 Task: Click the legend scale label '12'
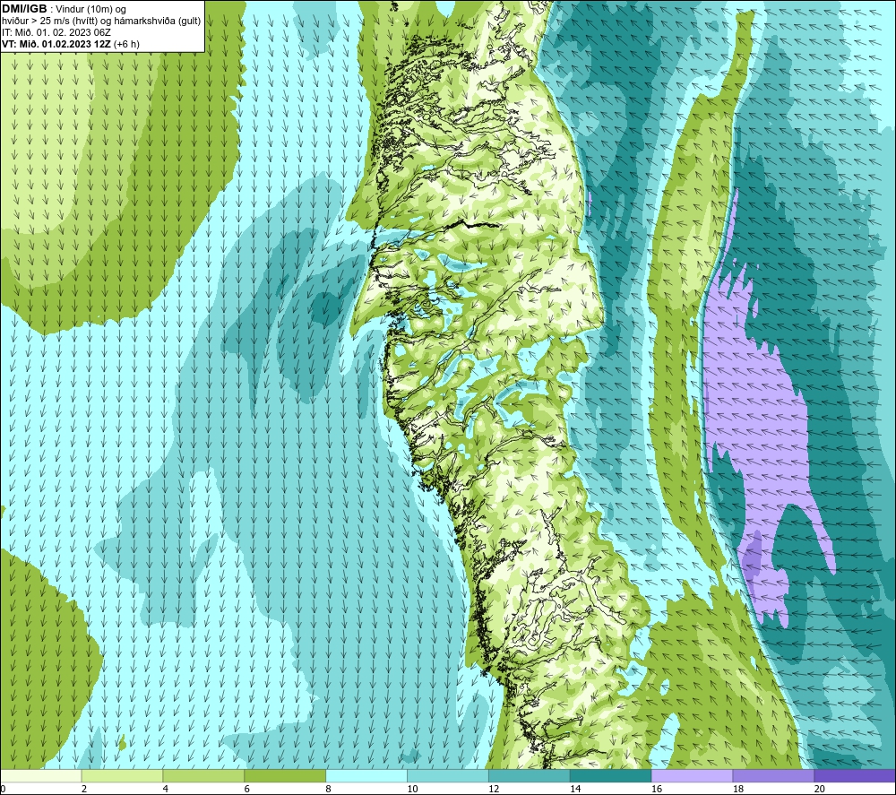[494, 790]
